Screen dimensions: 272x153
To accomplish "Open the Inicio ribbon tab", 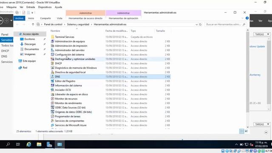I will coord(31,18).
